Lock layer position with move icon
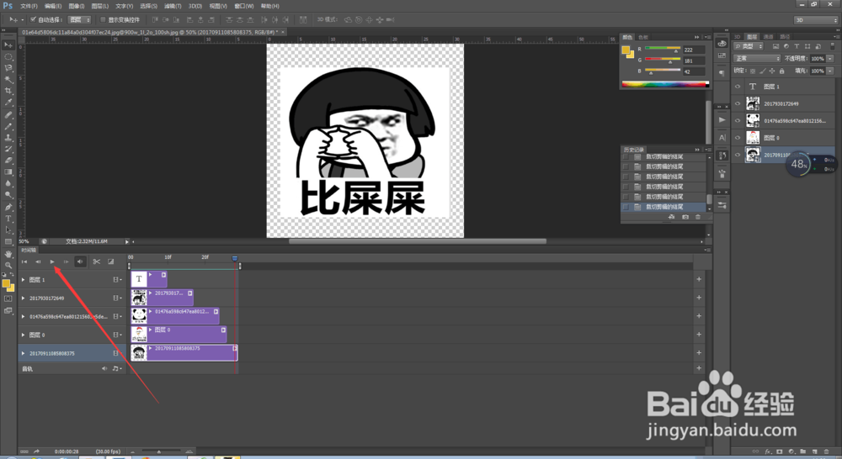Image resolution: width=842 pixels, height=459 pixels. 772,71
